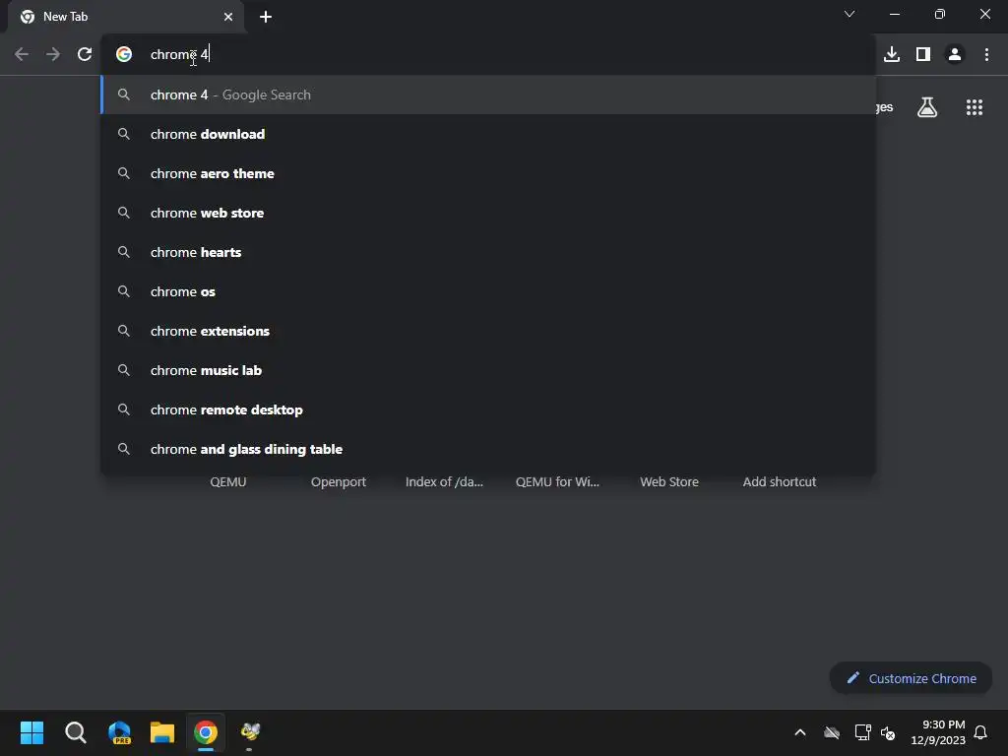Click Add shortcut
The image size is (1008, 756).
click(780, 482)
